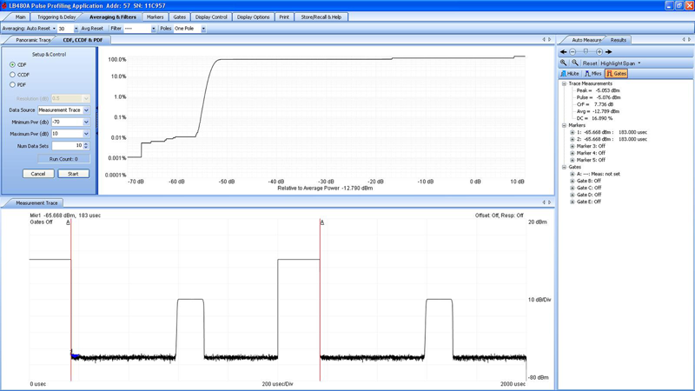
Task: Select the Mkrs view button
Action: (592, 74)
